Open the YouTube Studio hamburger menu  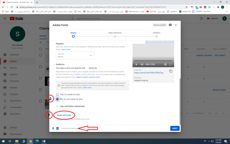(x=5, y=18)
